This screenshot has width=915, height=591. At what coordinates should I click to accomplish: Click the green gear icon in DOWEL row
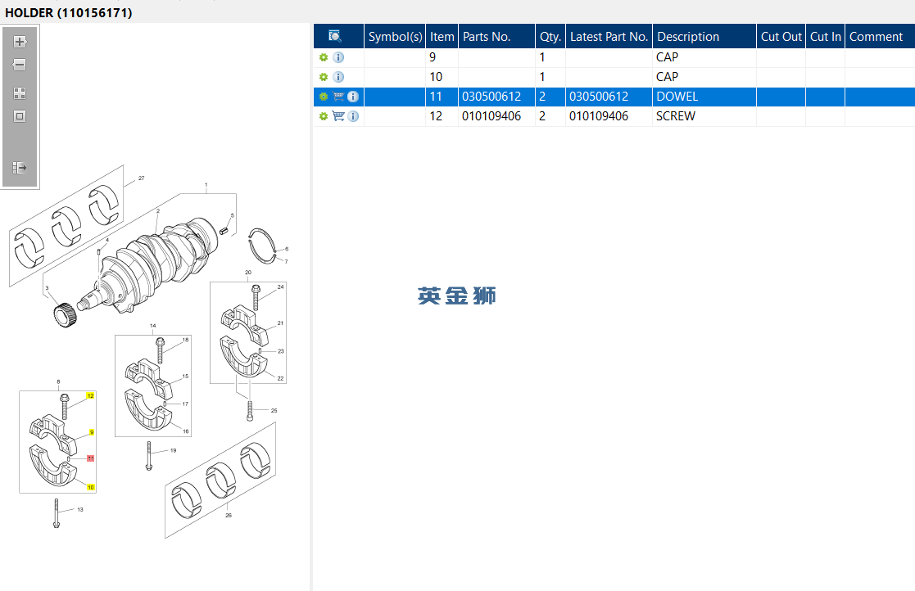(x=324, y=97)
